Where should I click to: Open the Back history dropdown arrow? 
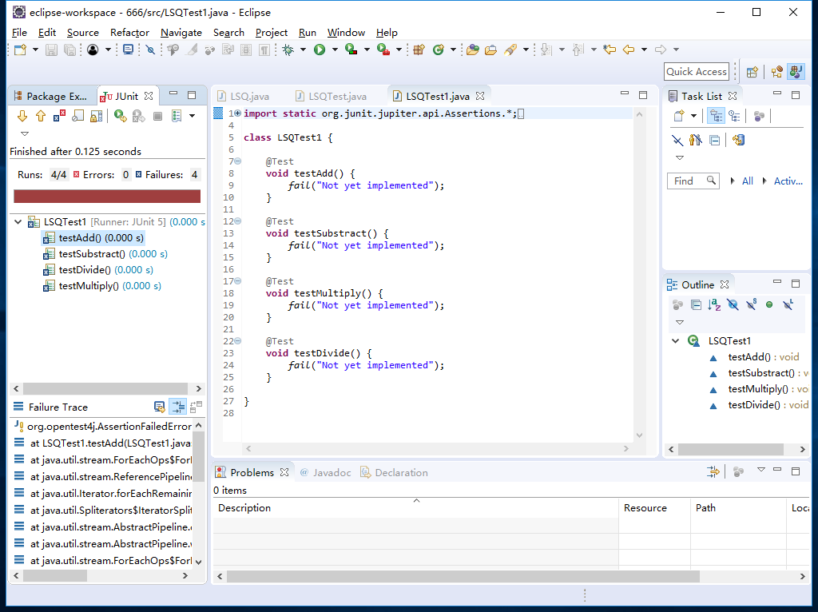(645, 50)
